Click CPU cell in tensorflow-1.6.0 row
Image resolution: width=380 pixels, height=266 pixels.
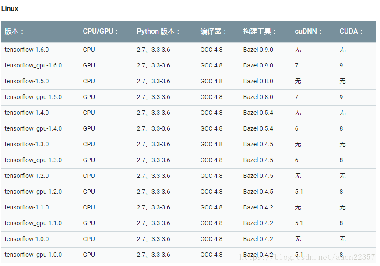(x=89, y=50)
